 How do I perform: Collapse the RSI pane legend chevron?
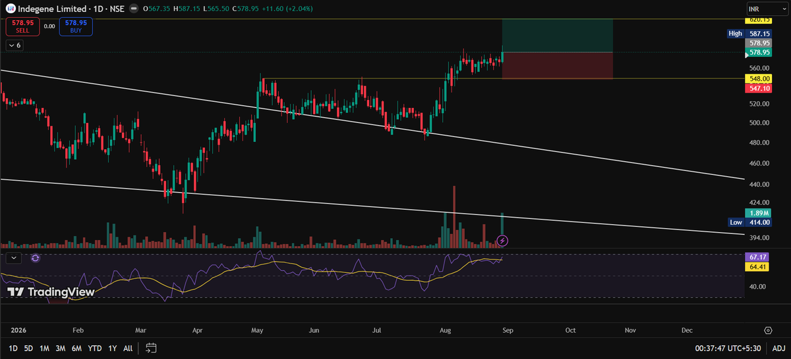pos(14,258)
